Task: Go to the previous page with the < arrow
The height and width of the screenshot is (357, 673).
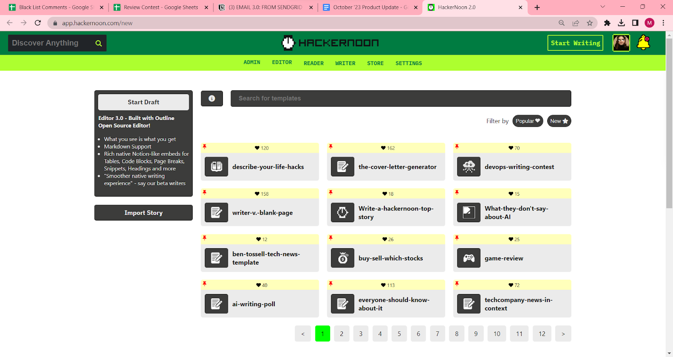Action: 303,333
